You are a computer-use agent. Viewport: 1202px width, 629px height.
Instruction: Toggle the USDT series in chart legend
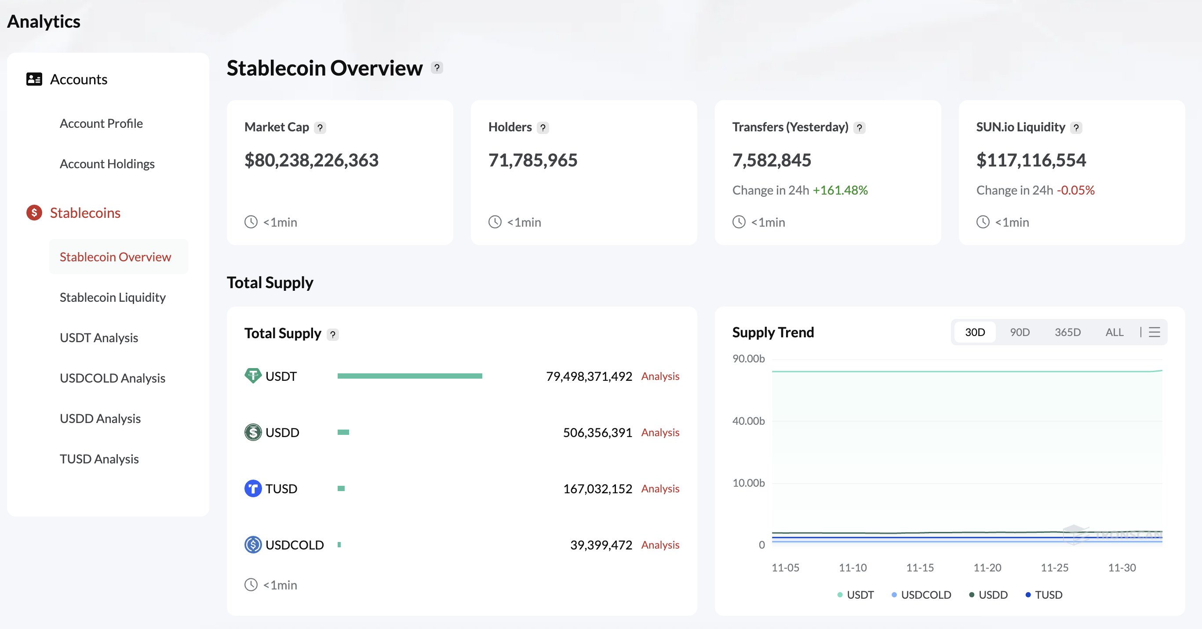click(x=860, y=594)
